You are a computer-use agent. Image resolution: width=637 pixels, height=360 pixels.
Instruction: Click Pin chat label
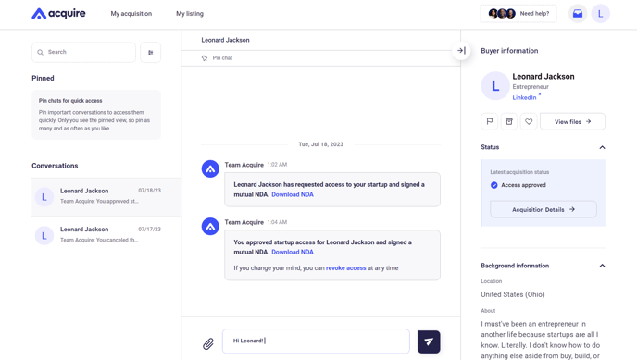click(222, 58)
